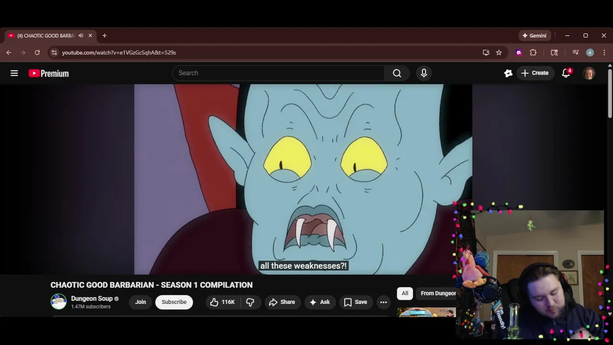Open Gemini in Chrome
The image size is (613, 345).
click(535, 35)
